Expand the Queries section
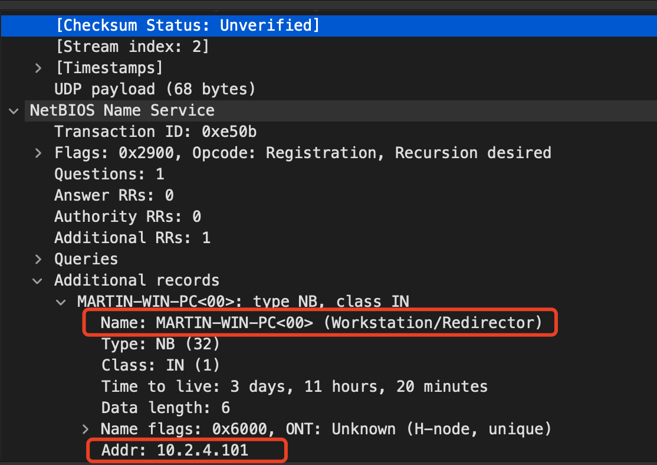This screenshot has height=465, width=657. (x=38, y=258)
